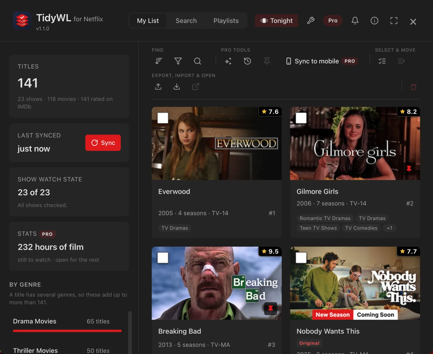Click the sidebar genre list scrollbar

point(130,332)
